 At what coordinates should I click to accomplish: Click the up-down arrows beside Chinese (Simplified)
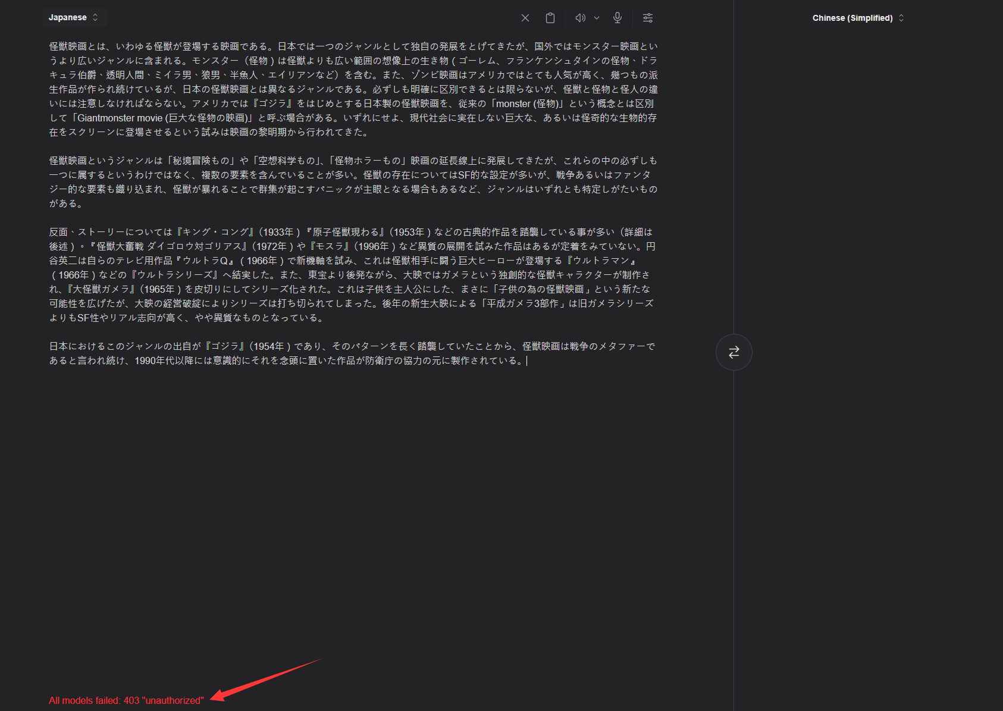[901, 18]
